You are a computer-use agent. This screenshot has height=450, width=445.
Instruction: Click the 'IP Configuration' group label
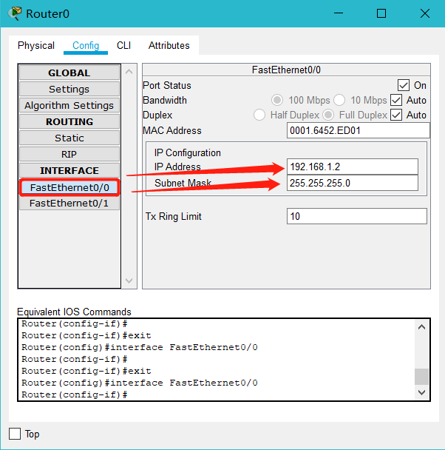[x=188, y=152]
